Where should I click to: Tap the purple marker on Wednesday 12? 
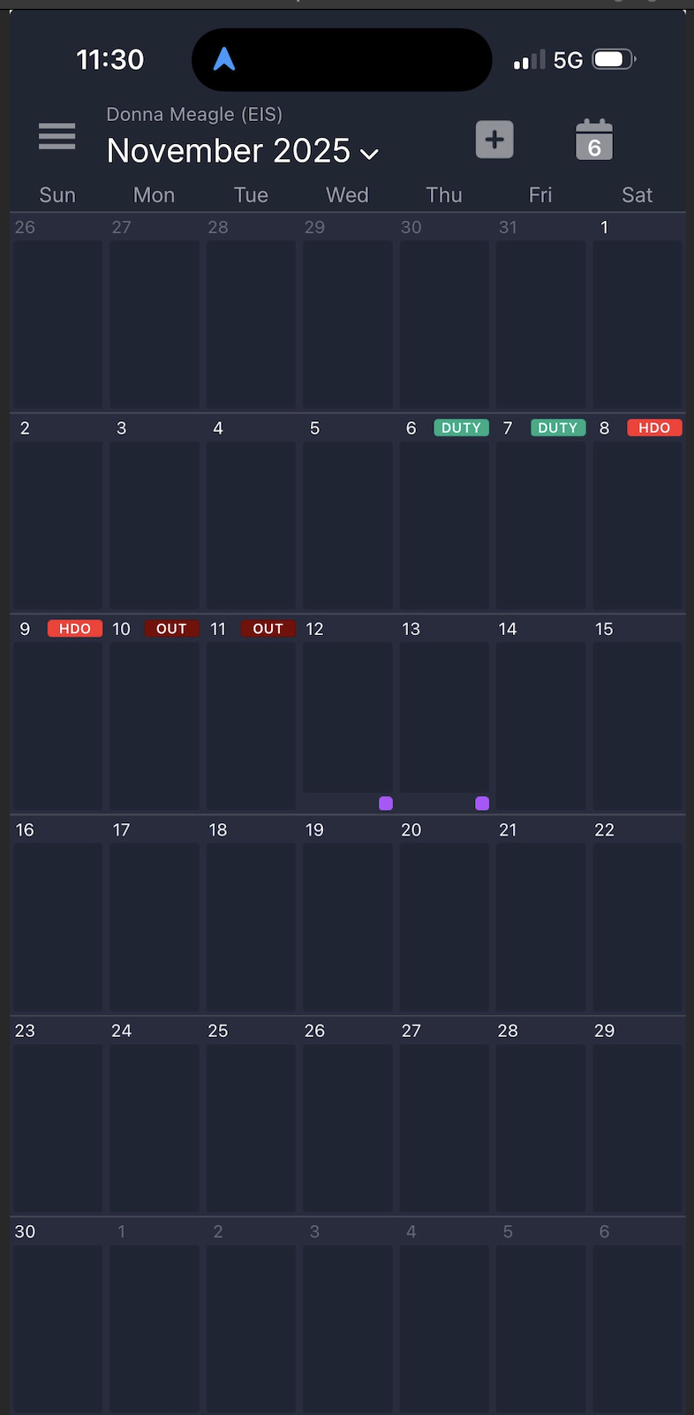[386, 803]
